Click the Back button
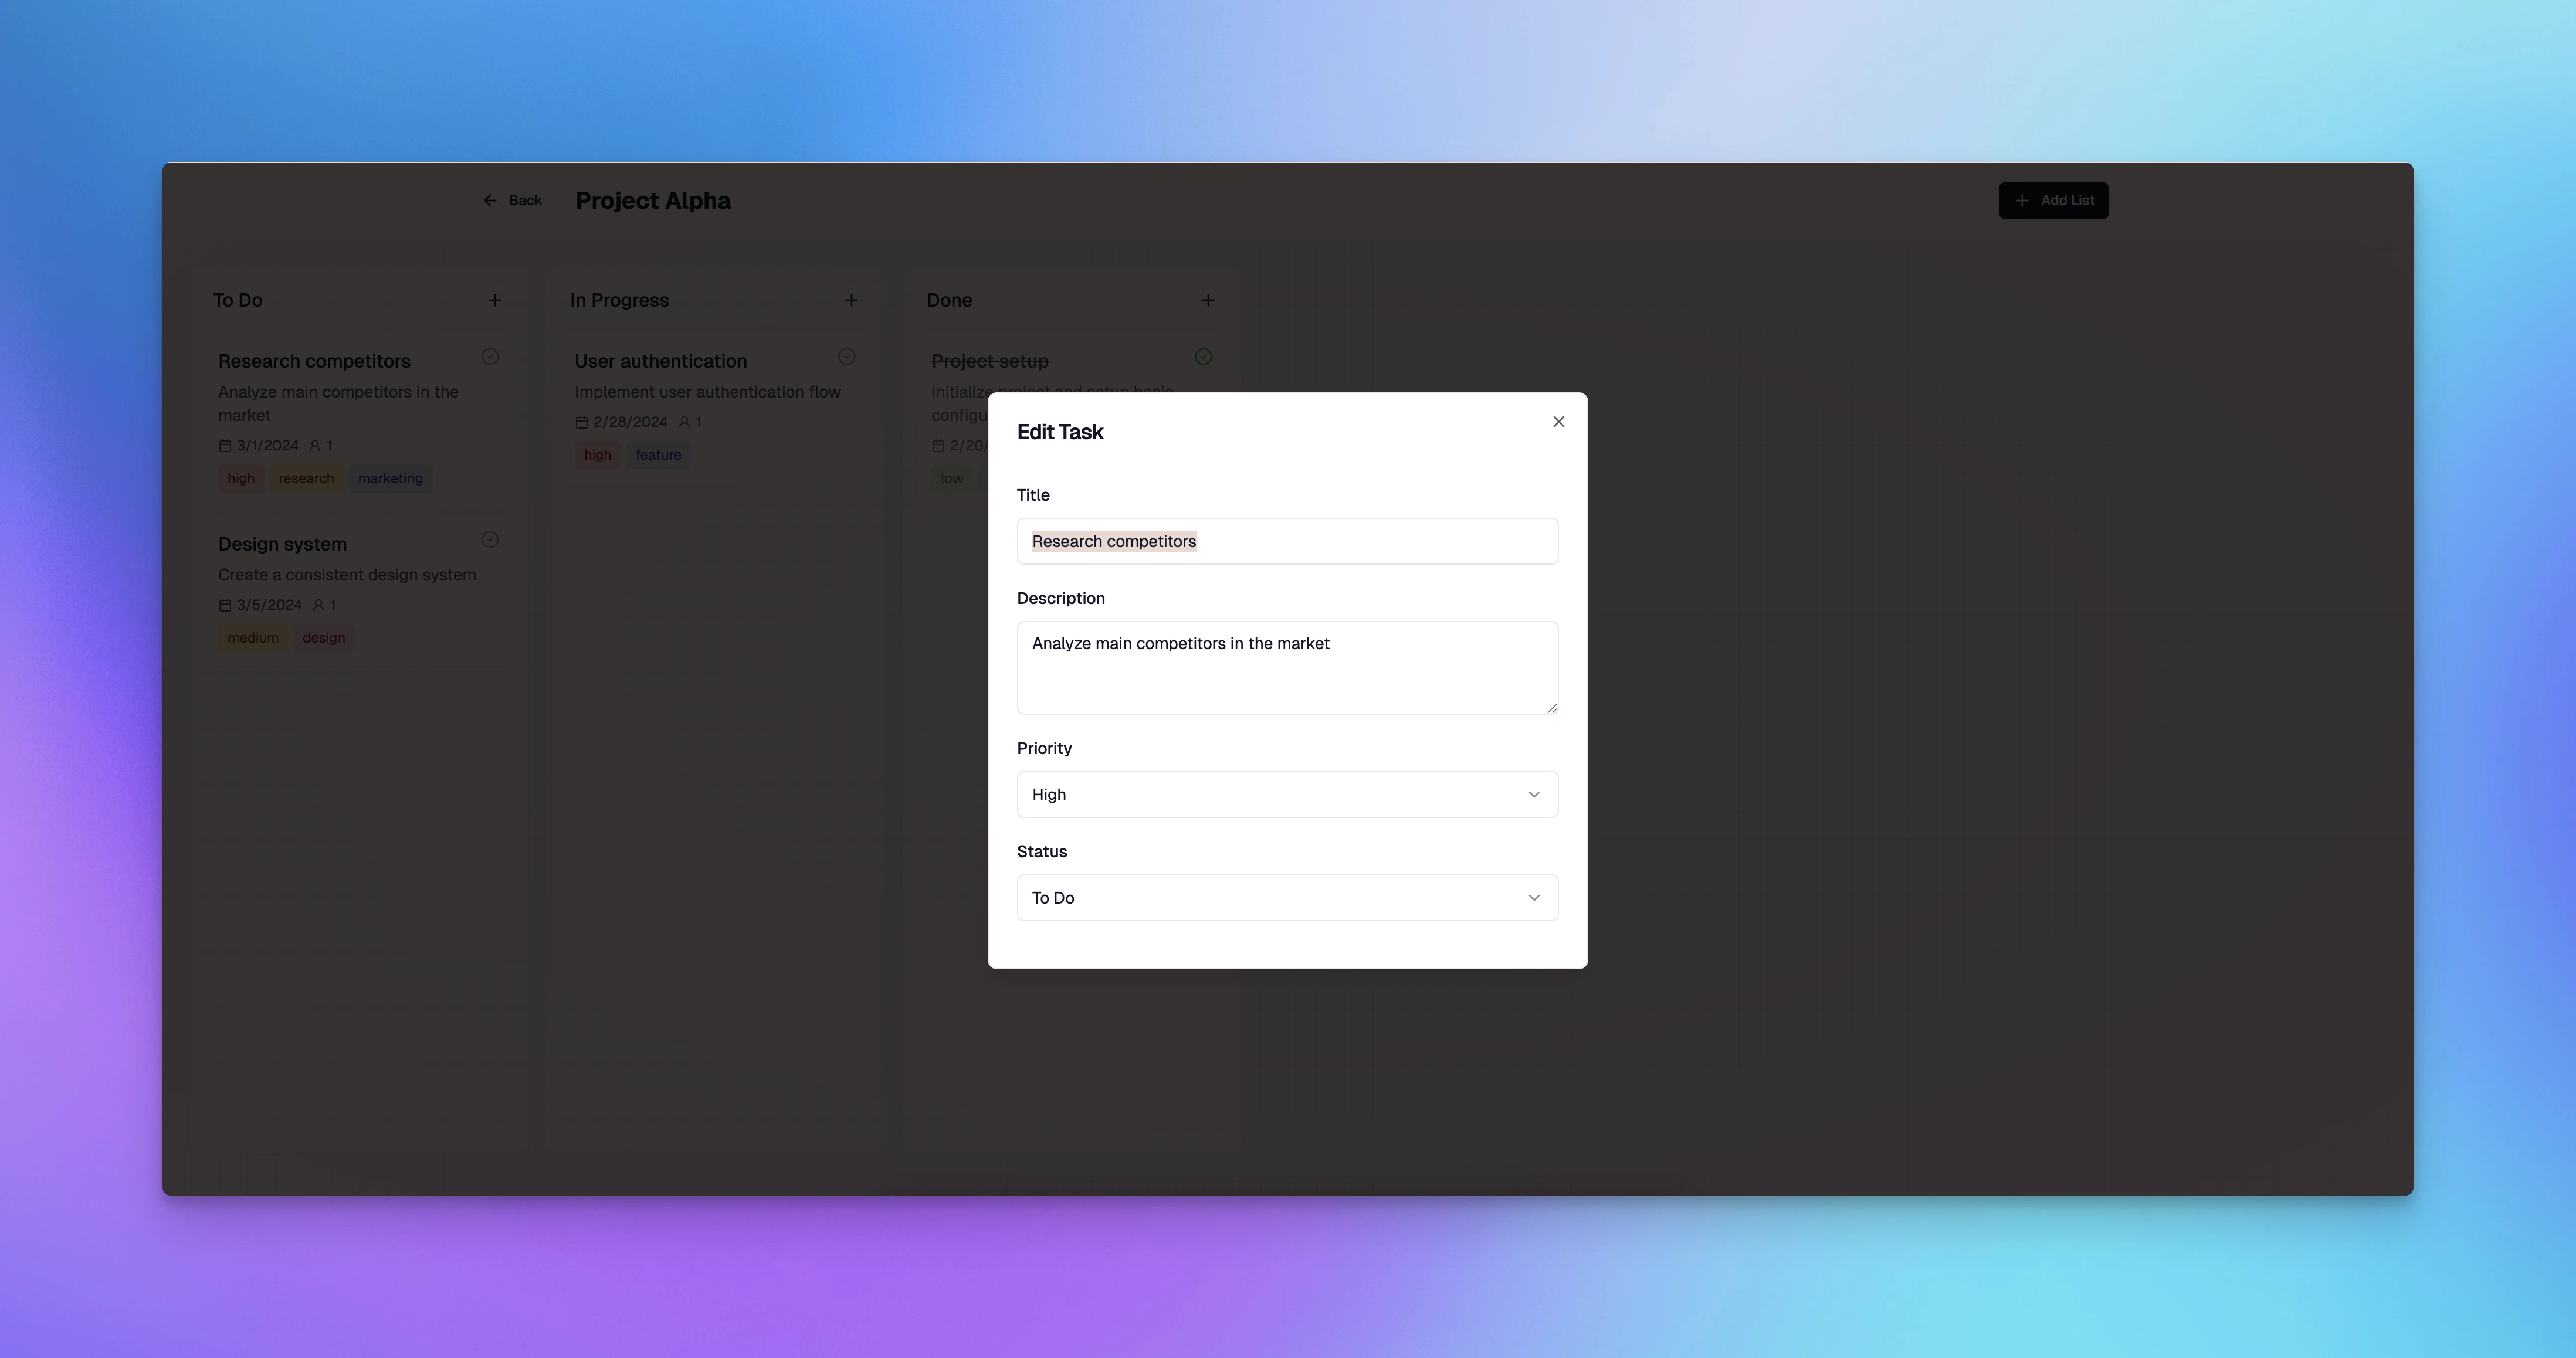Screen dimensions: 2576x1358 pos(512,200)
